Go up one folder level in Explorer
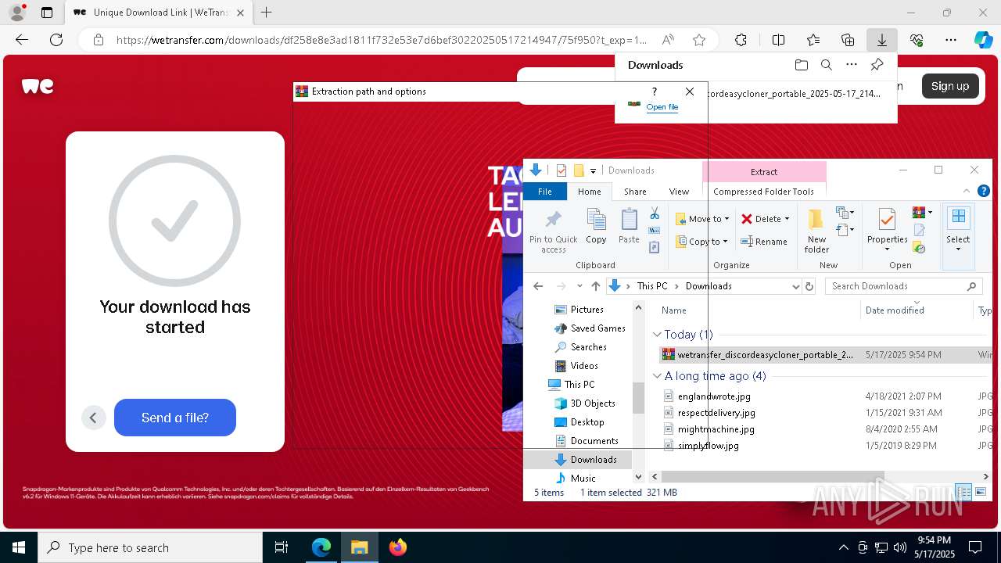1001x563 pixels. (596, 286)
